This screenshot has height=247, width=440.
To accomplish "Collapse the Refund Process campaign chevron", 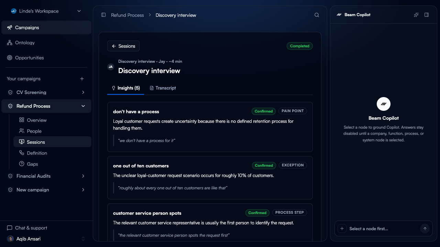I will tap(83, 106).
